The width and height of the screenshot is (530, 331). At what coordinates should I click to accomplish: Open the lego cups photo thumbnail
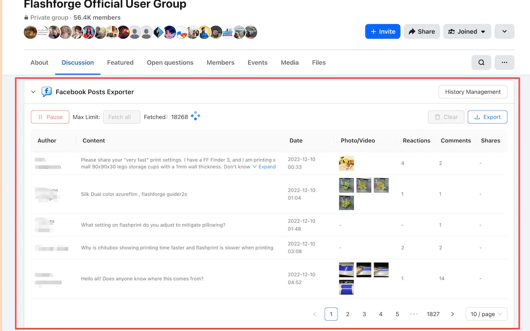347,163
